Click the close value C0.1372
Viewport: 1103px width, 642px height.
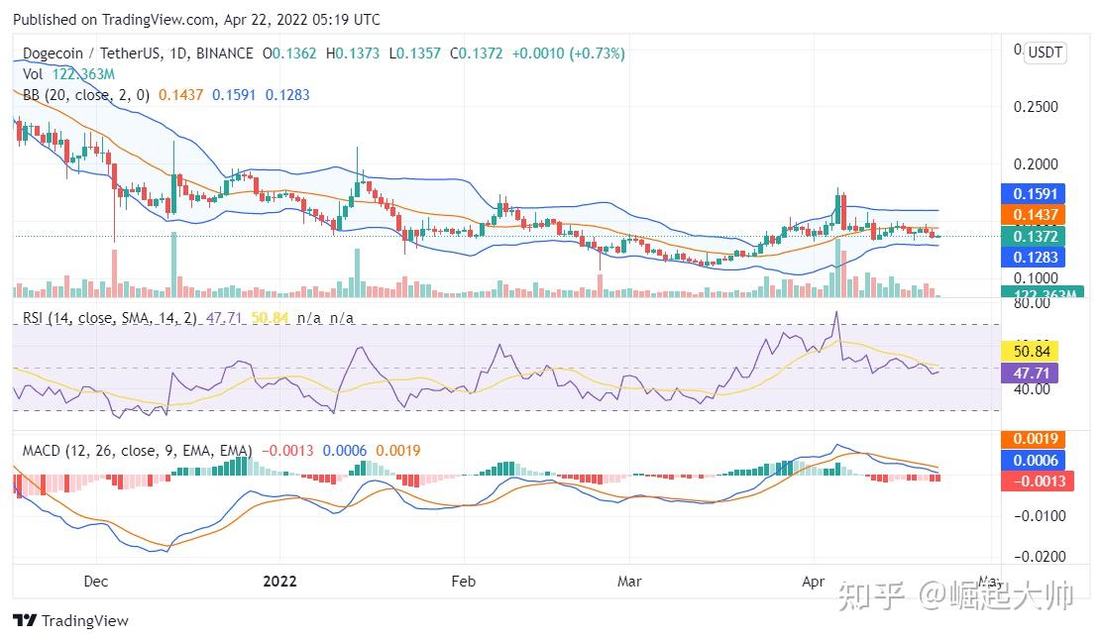pos(477,53)
